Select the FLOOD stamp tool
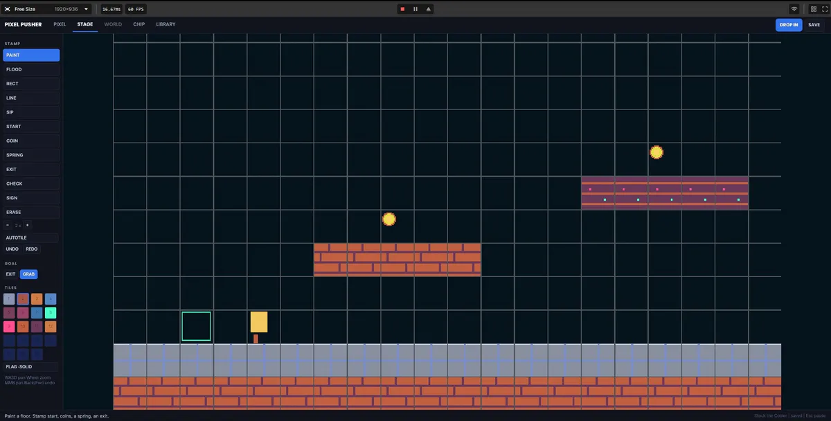 (x=31, y=69)
